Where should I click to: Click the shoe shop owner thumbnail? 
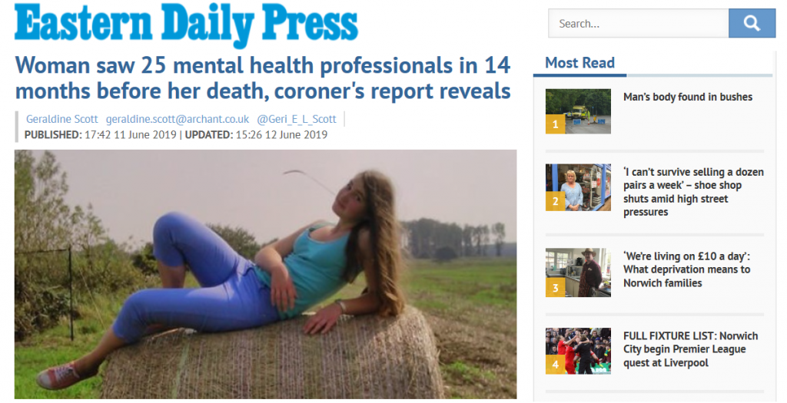click(x=578, y=187)
